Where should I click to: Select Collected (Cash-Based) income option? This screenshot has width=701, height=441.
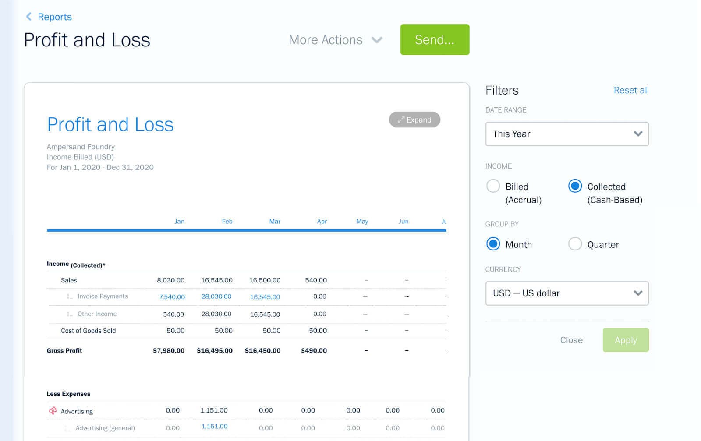point(575,186)
